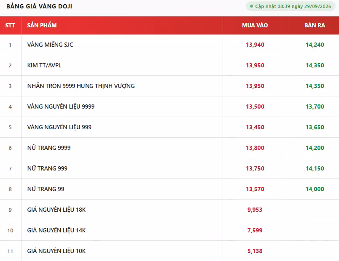Click sell price 14,000 for NỮ TRANG 99
Screen dimensions: 339x261
click(315, 189)
